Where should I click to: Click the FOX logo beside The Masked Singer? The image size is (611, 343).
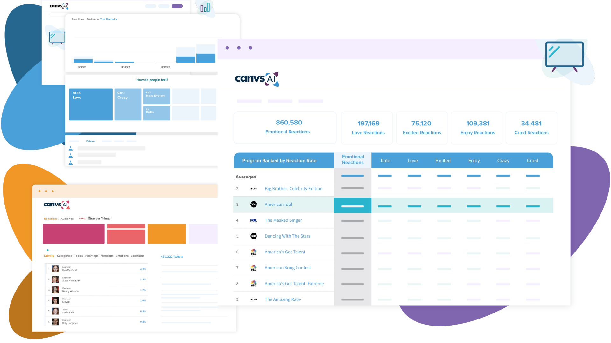pos(254,220)
